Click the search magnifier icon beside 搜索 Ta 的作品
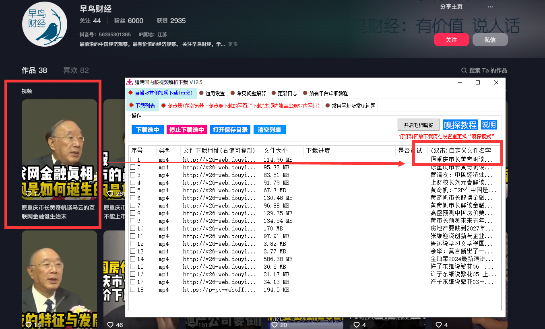The image size is (545, 329). (x=464, y=70)
